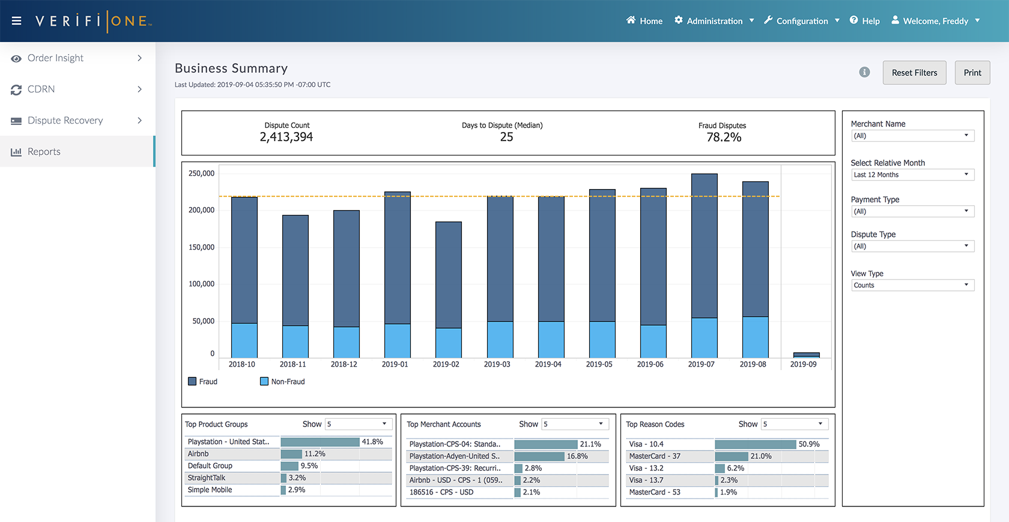The image size is (1009, 522).
Task: Change Top Product Groups show count
Action: point(358,424)
